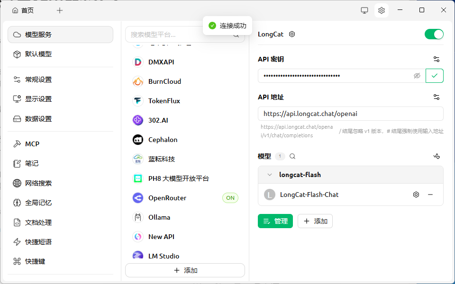Open 快捷短语 settings
This screenshot has height=284, width=455.
60,242
